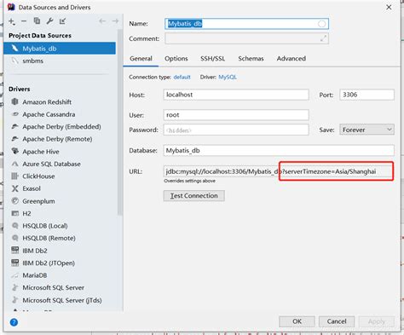Click the Host field with localhost
Viewport: 404px width, 335px height.
click(236, 95)
